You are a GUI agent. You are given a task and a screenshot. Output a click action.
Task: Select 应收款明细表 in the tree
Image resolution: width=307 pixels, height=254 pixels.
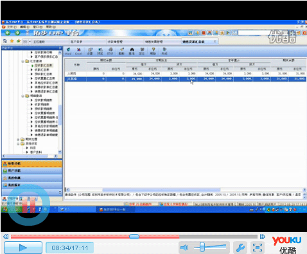43,100
